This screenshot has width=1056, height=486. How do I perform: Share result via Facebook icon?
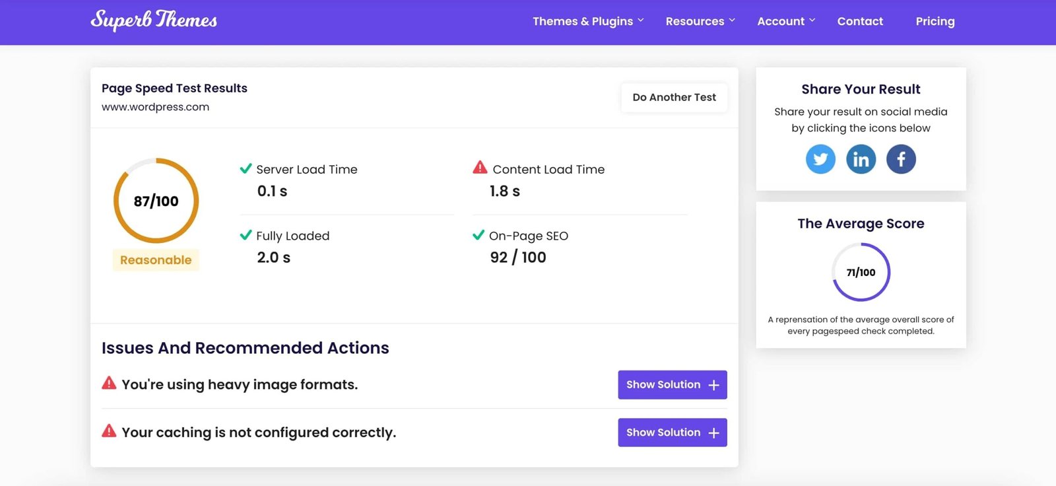click(901, 160)
